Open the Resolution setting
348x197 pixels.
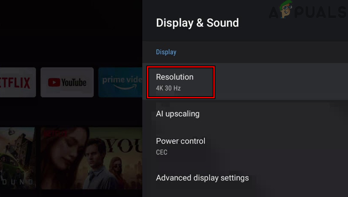(180, 82)
